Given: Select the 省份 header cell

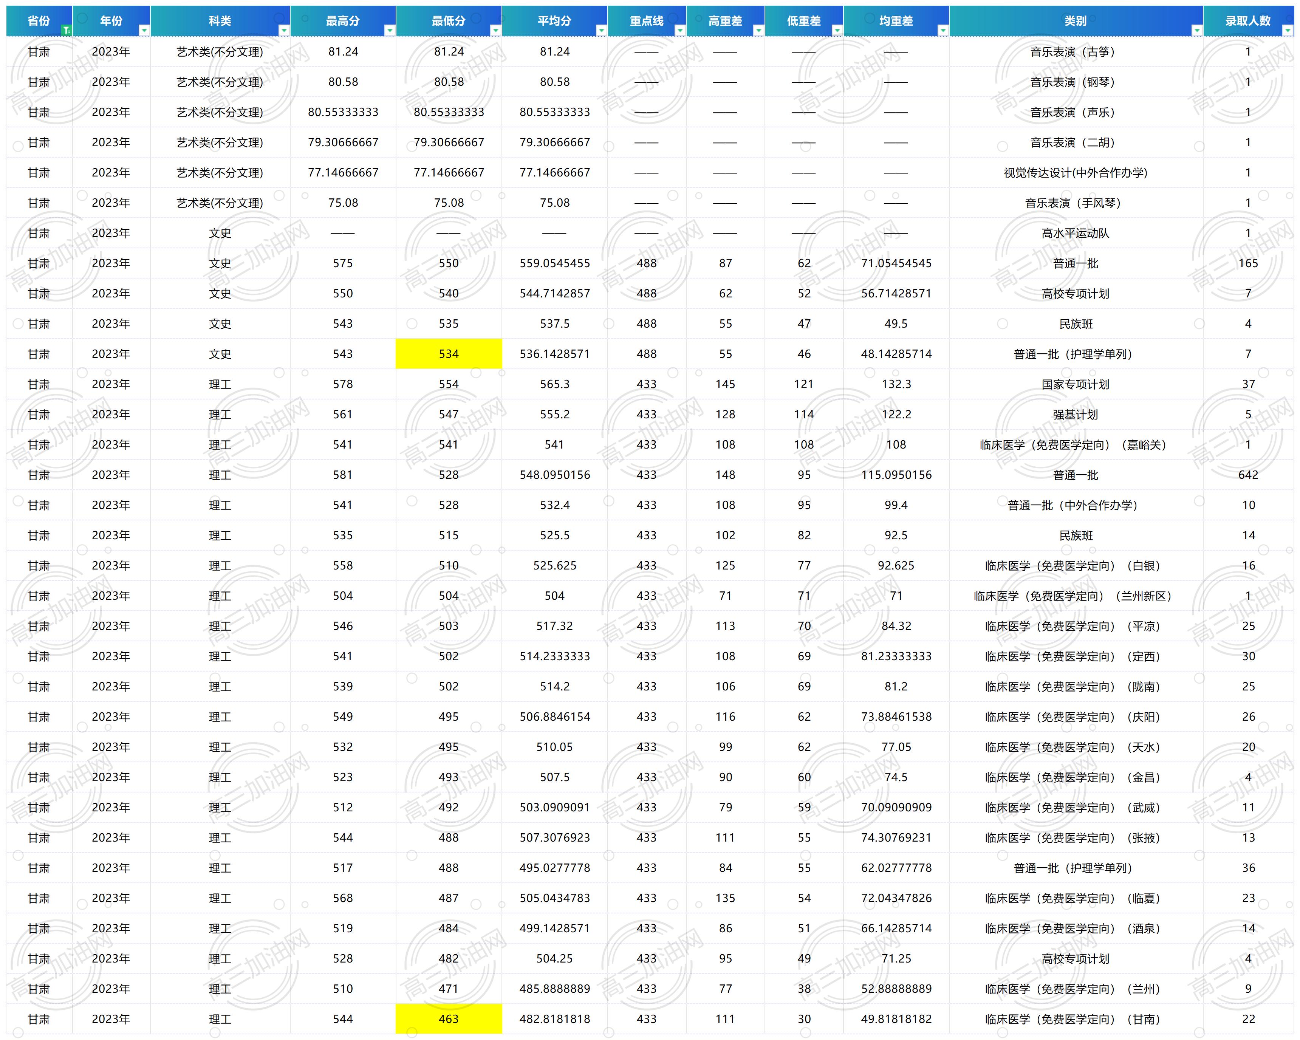Looking at the screenshot, I should (39, 21).
